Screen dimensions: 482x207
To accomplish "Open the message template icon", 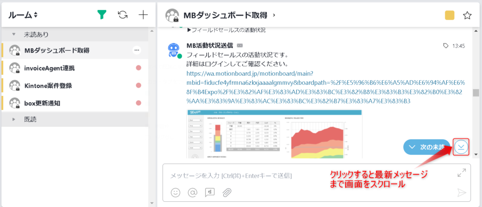I will point(209,192).
